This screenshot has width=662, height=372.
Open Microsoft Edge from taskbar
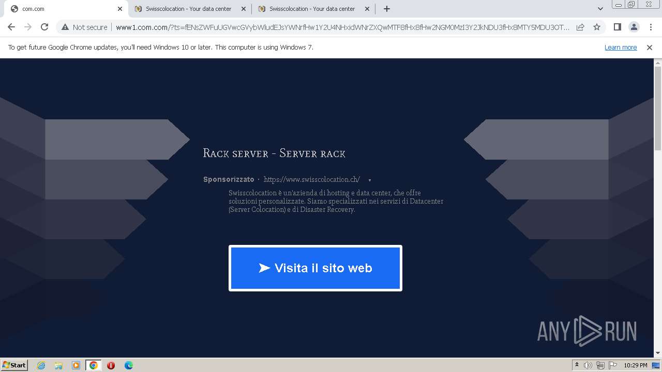tap(128, 365)
